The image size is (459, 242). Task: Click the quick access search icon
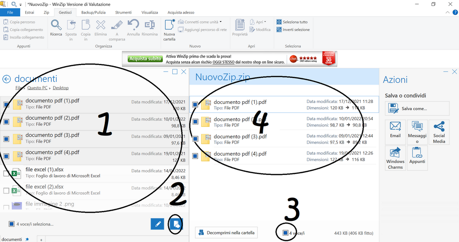point(14,4)
